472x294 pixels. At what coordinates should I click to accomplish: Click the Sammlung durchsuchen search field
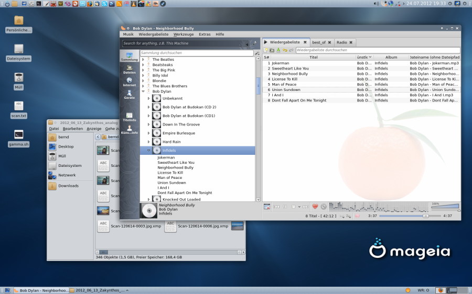(197, 53)
